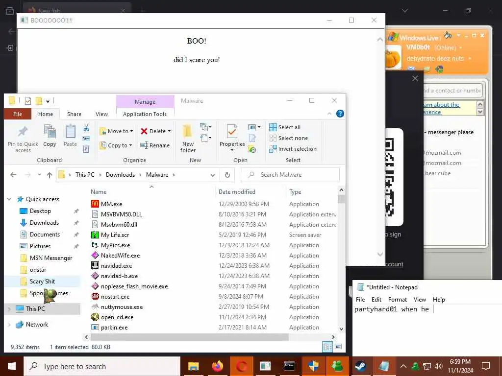
Task: Open Notepad Edit menu
Action: pos(376,300)
